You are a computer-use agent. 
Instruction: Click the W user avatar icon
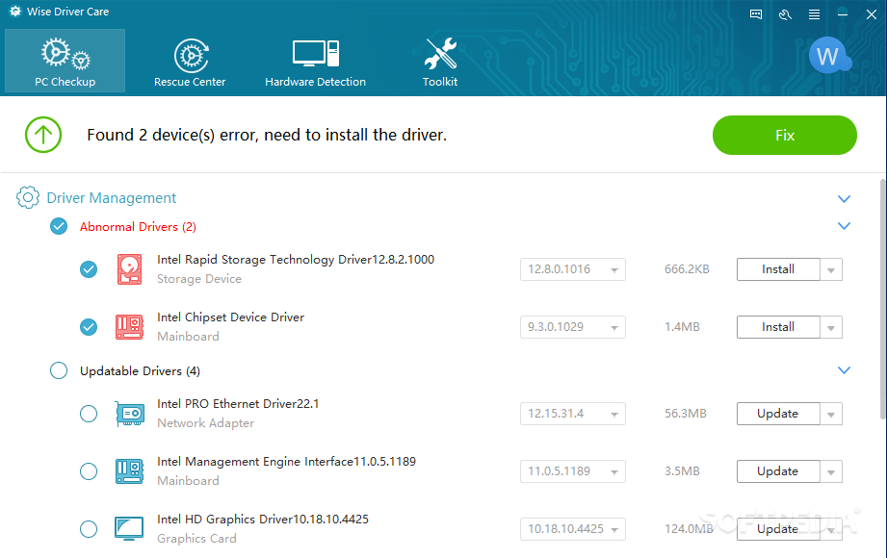[829, 56]
